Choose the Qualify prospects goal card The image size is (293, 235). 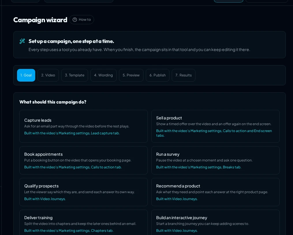(x=83, y=192)
